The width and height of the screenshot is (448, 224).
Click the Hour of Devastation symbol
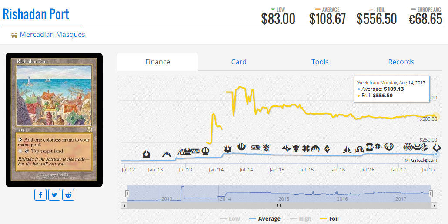(437, 148)
